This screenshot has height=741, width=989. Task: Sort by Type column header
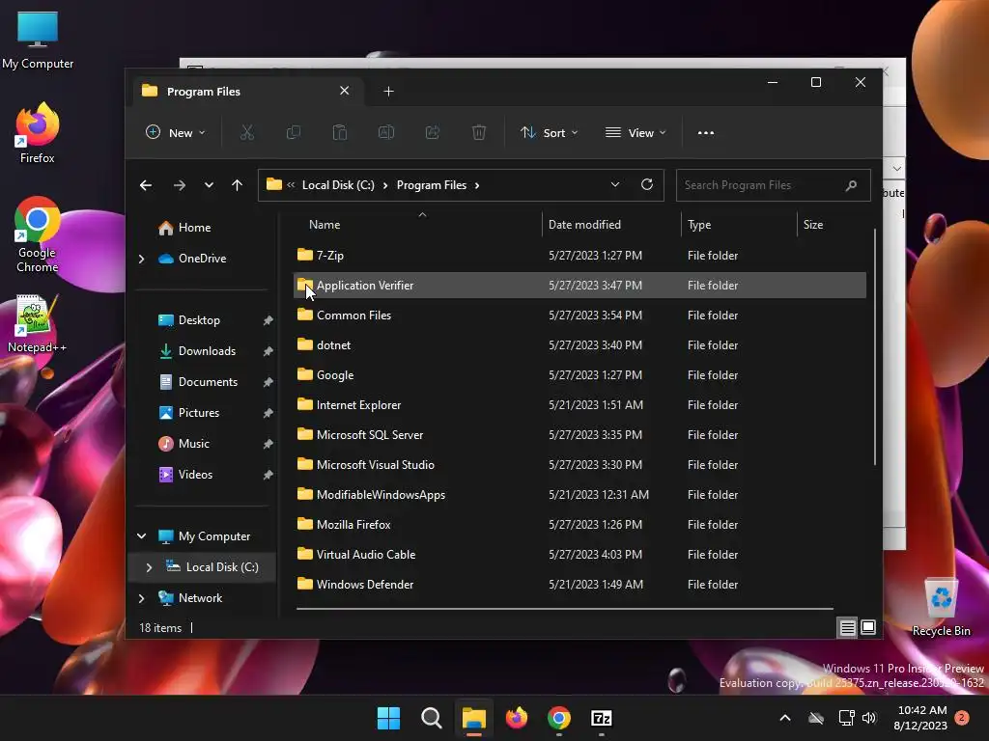[739, 225]
